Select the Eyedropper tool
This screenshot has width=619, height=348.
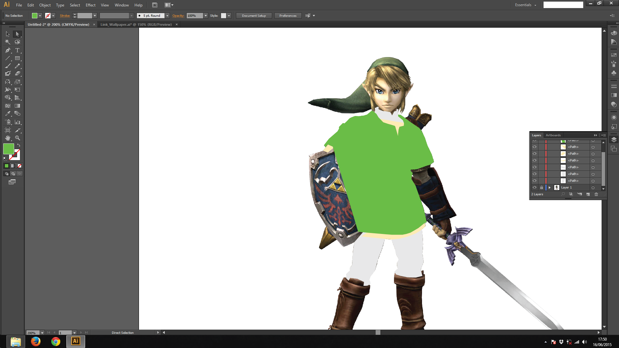click(x=8, y=113)
